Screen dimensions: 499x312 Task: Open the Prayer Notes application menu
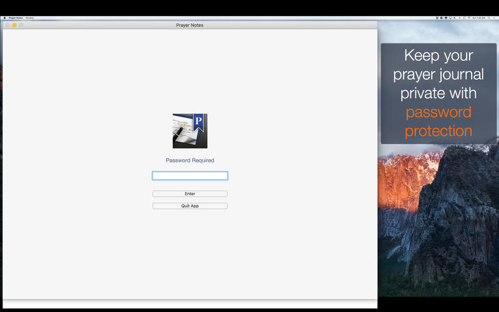[16, 18]
